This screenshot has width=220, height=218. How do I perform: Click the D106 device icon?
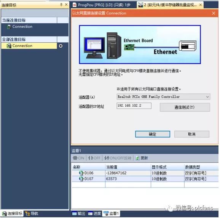(x=81, y=173)
